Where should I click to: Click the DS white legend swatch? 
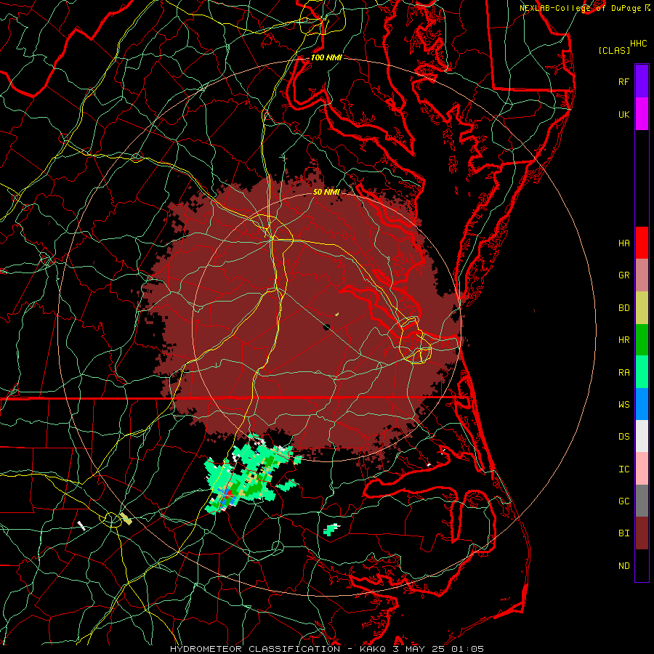tap(642, 436)
